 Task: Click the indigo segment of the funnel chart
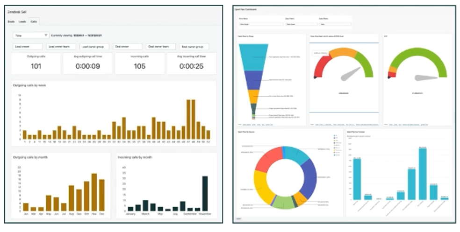pyautogui.click(x=253, y=80)
